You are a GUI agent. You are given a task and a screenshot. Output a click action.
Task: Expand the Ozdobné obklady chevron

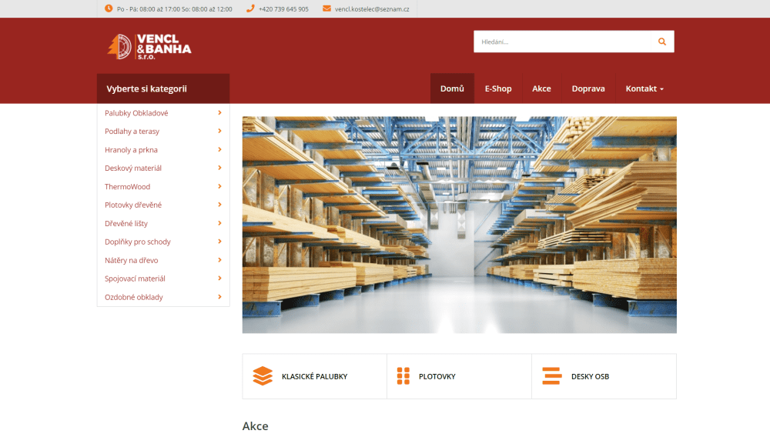coord(219,297)
